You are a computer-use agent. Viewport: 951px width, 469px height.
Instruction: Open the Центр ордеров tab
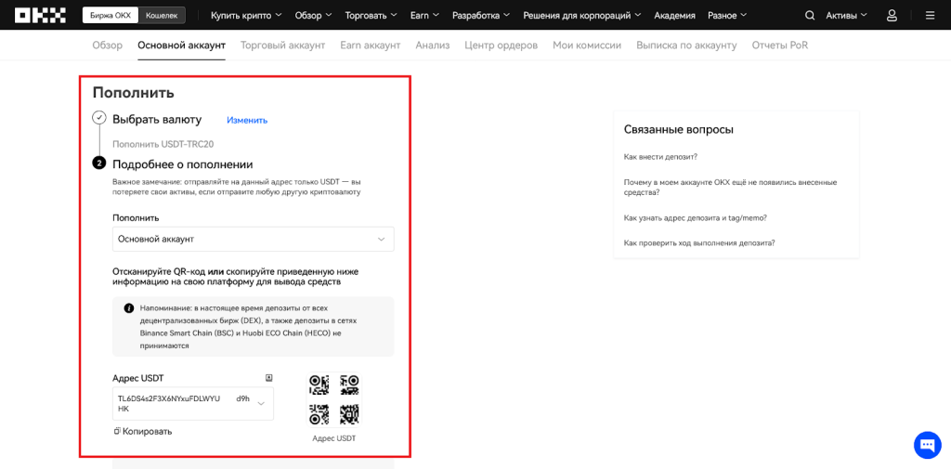[x=501, y=46]
